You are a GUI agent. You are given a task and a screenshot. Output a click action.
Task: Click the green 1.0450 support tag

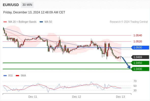click(140, 63)
